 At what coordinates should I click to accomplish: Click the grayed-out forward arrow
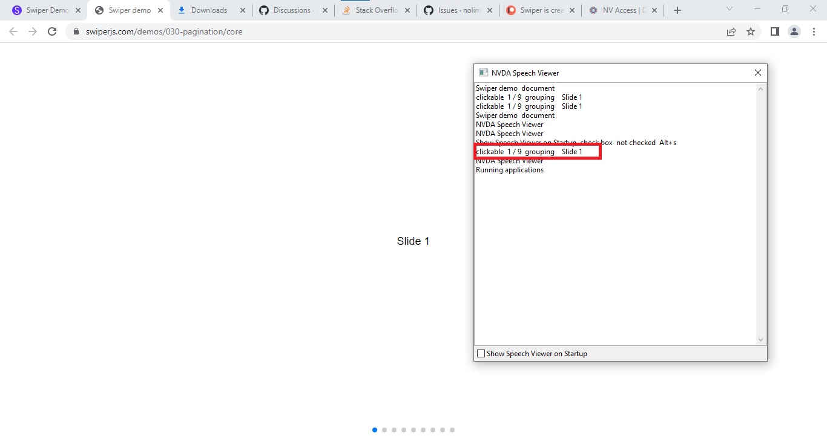tap(32, 31)
